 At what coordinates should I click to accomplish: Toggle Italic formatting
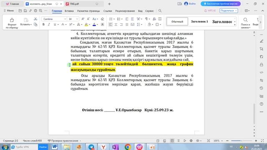point(49,25)
